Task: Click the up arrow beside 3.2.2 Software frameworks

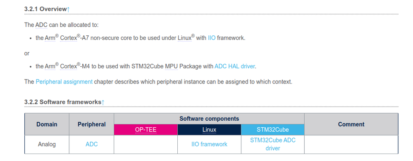Action: pyautogui.click(x=103, y=102)
